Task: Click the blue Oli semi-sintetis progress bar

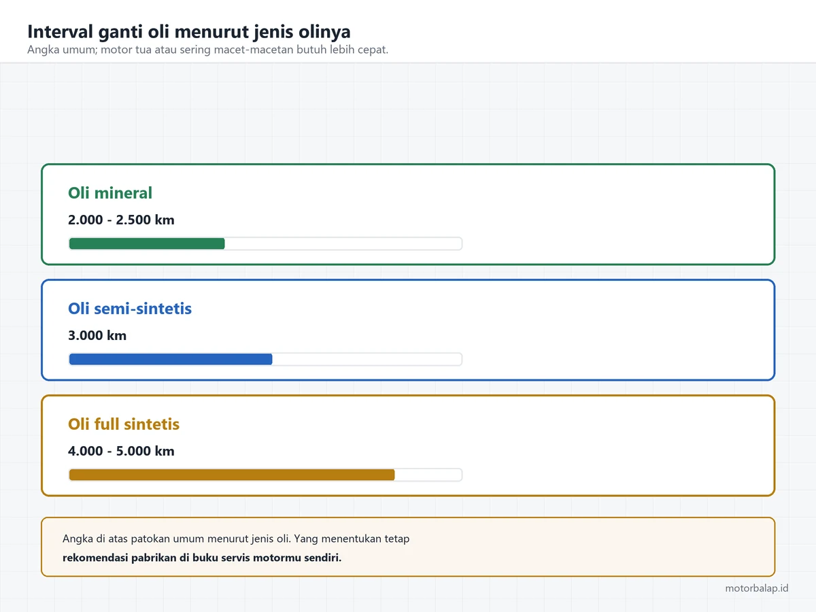Action: pos(265,359)
